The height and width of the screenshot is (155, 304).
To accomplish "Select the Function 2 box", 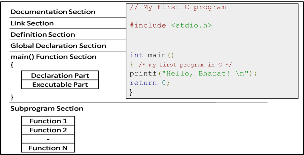I will click(48, 130).
